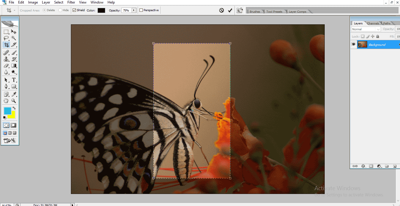The width and height of the screenshot is (400, 206).
Task: Open the Opacity 75% slider arrow
Action: point(134,10)
